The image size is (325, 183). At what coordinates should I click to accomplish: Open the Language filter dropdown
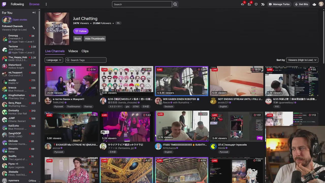click(54, 60)
